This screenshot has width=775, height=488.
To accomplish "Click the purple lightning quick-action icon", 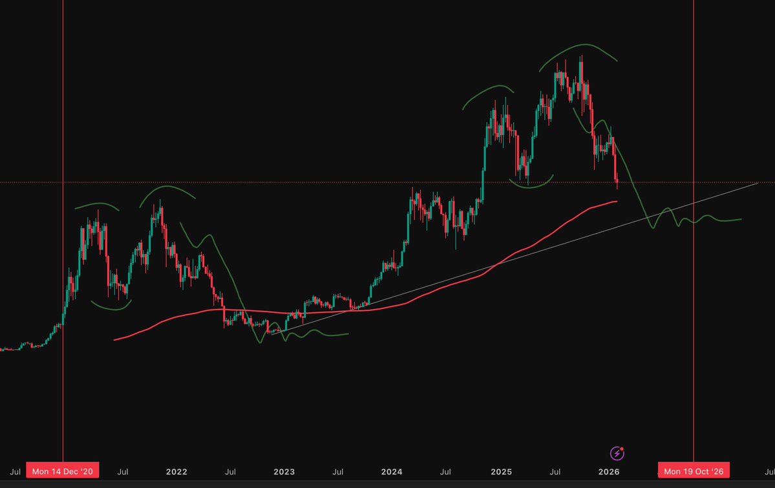I will click(x=616, y=453).
